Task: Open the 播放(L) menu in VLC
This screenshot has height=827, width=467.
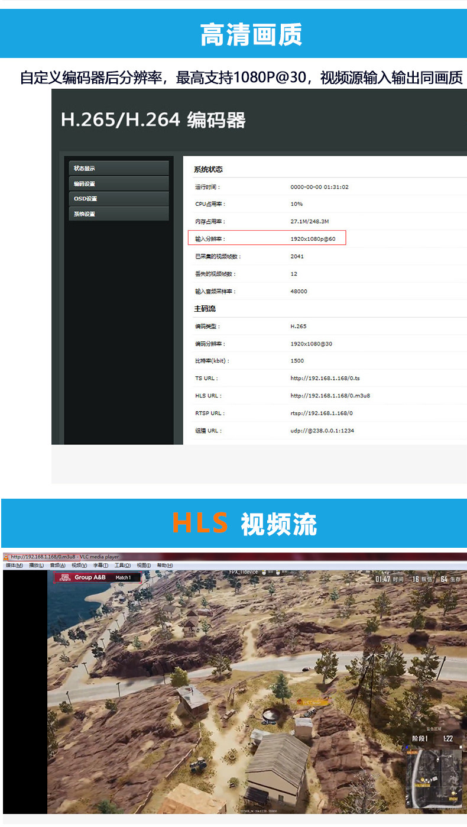Action: [x=36, y=566]
